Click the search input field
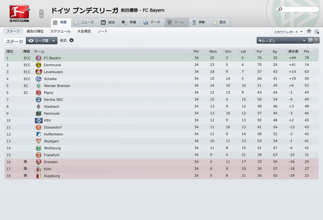The height and width of the screenshot is (220, 323). (x=298, y=9)
